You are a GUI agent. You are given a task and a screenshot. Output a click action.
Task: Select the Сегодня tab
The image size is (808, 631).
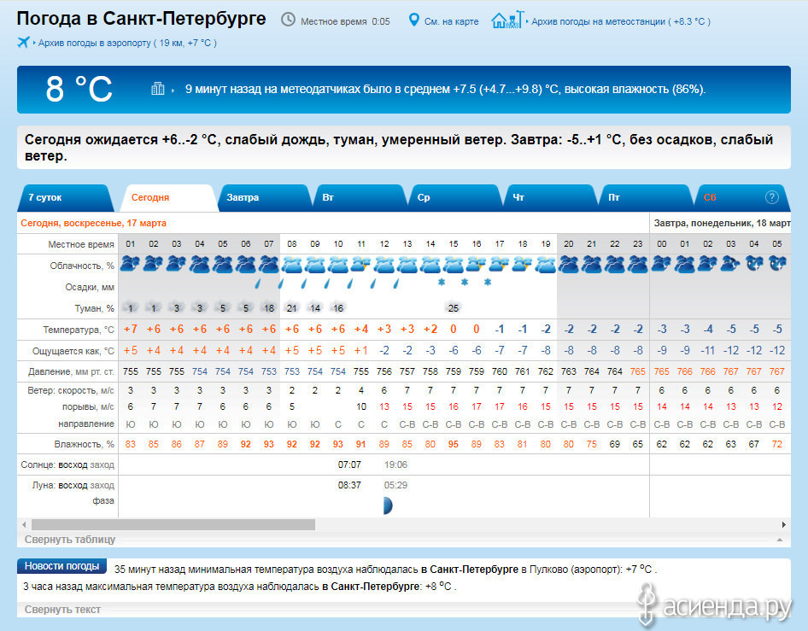[168, 197]
